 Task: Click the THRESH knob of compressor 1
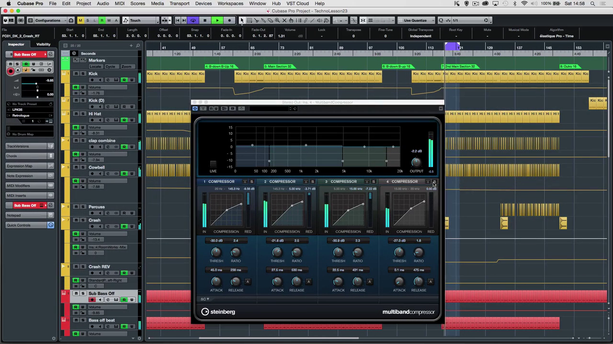216,252
